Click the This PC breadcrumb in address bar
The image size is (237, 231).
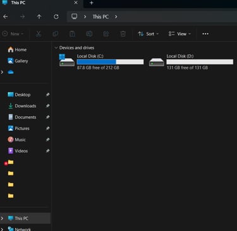(100, 17)
